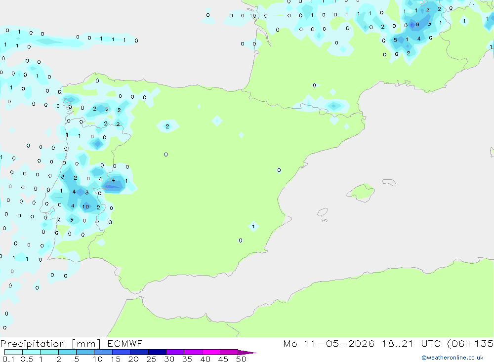Click the 0.1 label on the legend
Viewport: 494px width, 362px height.
(x=8, y=359)
